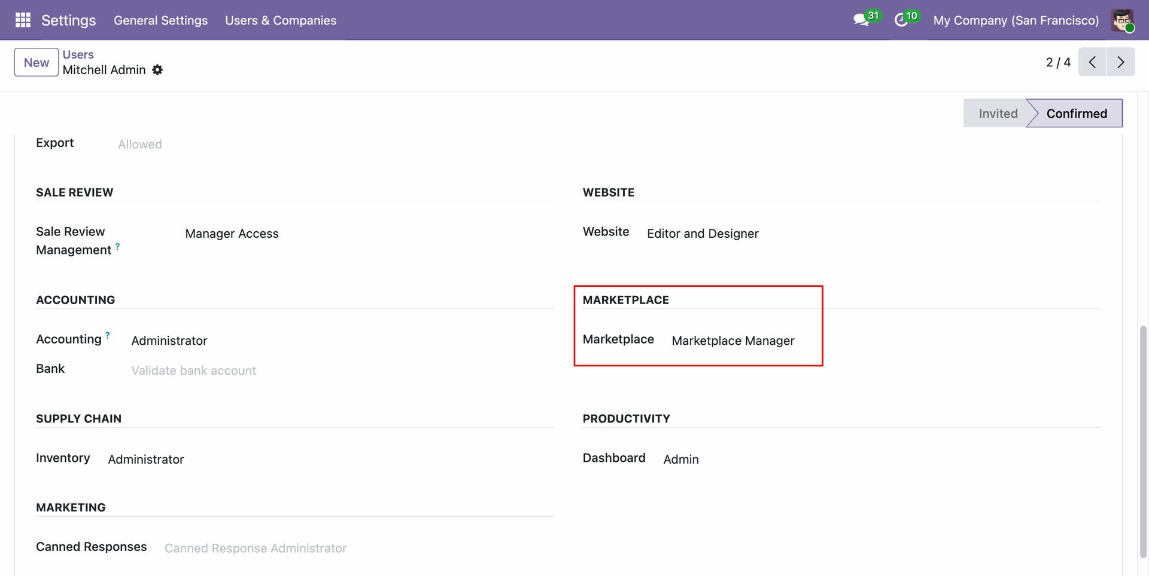
Task: Select the Invited status stage
Action: coord(998,114)
